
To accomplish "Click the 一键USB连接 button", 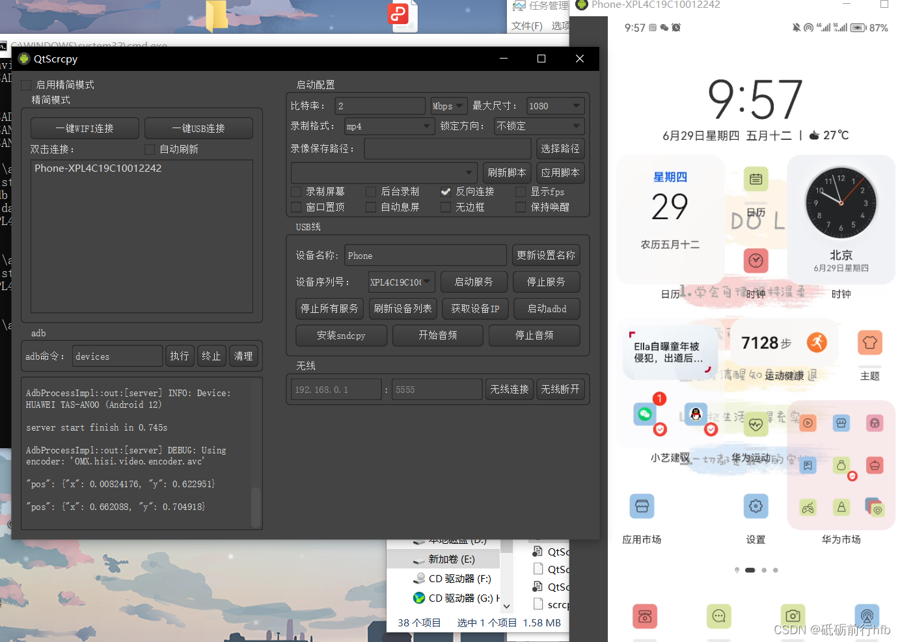I will tap(198, 128).
